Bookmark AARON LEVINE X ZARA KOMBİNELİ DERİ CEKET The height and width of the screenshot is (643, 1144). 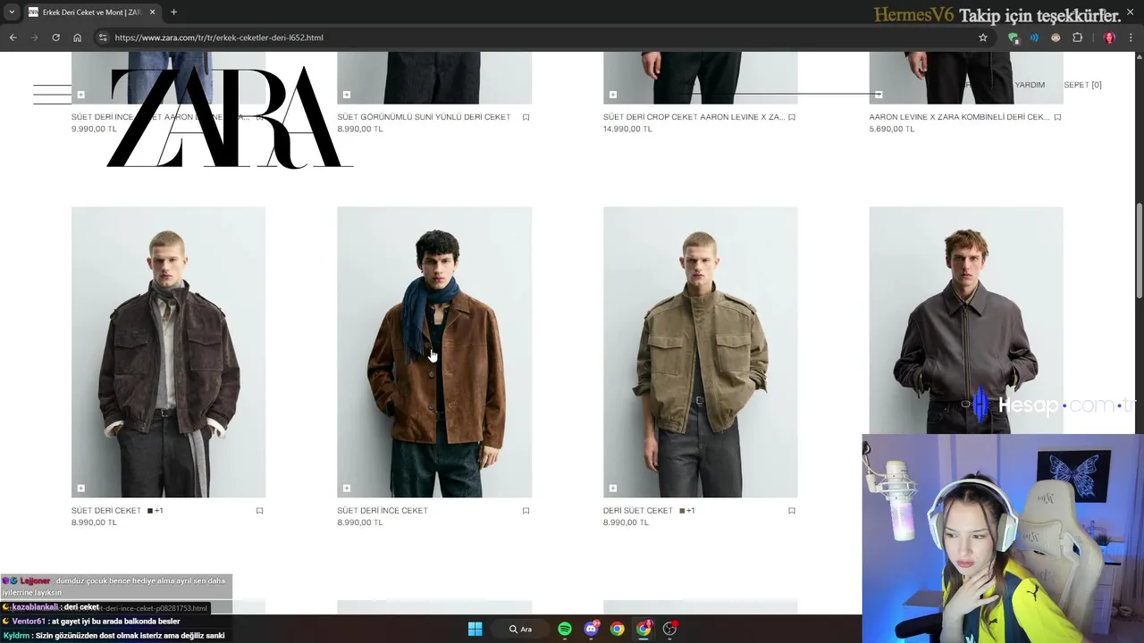coord(1058,117)
